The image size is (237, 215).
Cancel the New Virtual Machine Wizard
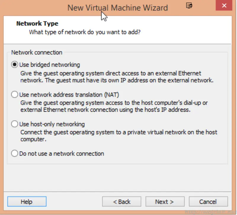pos(208,201)
